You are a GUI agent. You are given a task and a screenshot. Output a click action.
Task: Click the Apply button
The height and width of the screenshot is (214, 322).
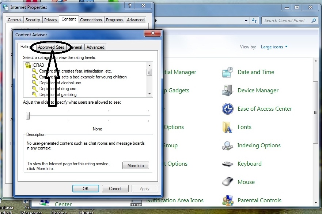tap(145, 189)
